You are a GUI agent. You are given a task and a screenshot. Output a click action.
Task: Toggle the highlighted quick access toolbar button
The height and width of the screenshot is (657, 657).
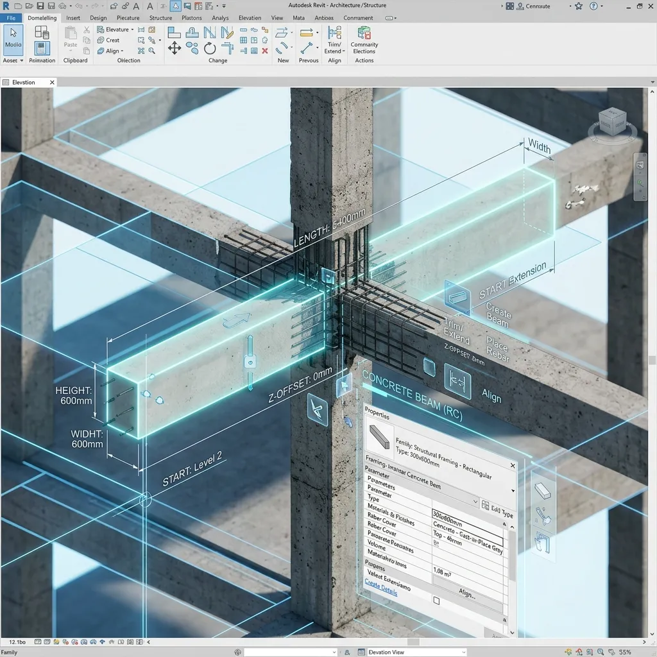tap(176, 6)
